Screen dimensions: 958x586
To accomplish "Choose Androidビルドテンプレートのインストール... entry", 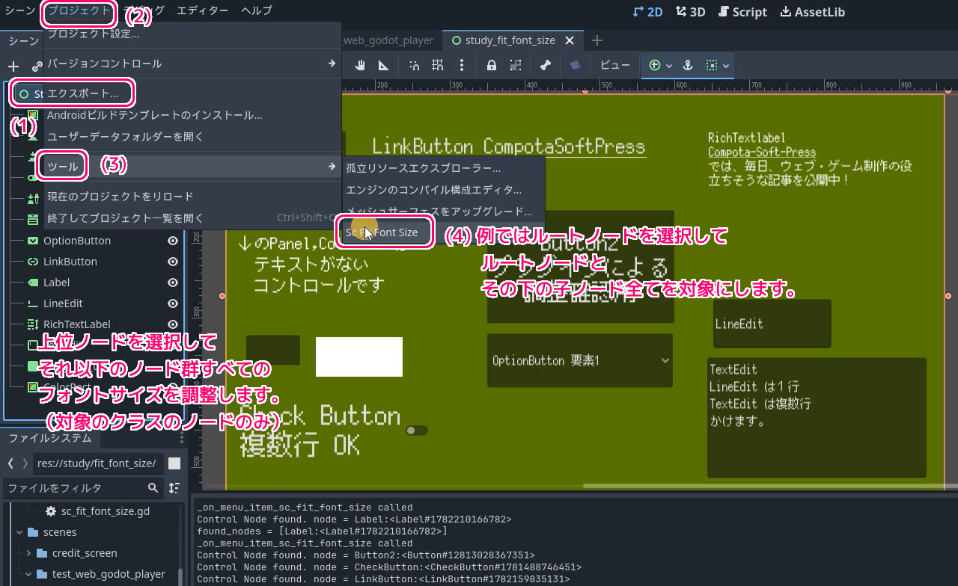I will coord(192,115).
